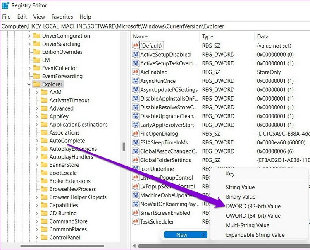Click the DisableUpgradeClean... DWORD icon

[x=136, y=116]
